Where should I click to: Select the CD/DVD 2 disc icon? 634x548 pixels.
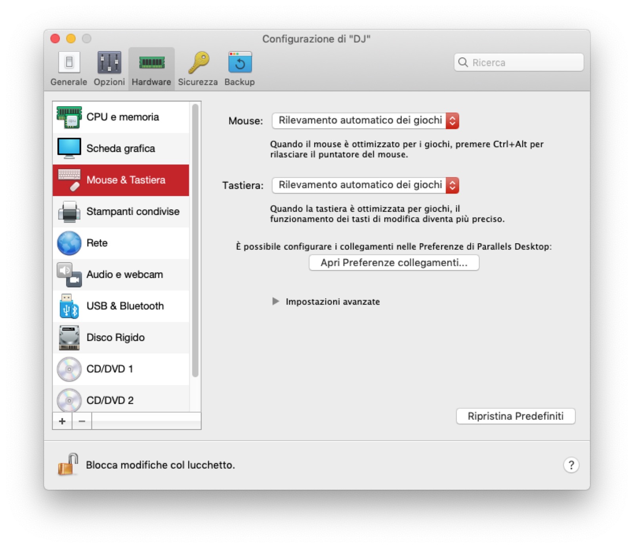69,400
